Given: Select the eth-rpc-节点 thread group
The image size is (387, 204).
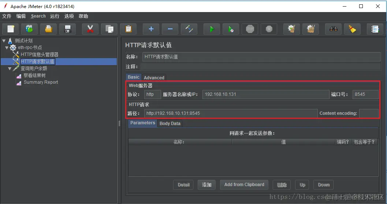Looking at the screenshot, I should [x=30, y=48].
